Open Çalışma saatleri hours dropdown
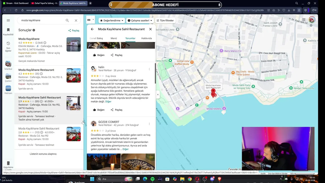 tap(140, 20)
